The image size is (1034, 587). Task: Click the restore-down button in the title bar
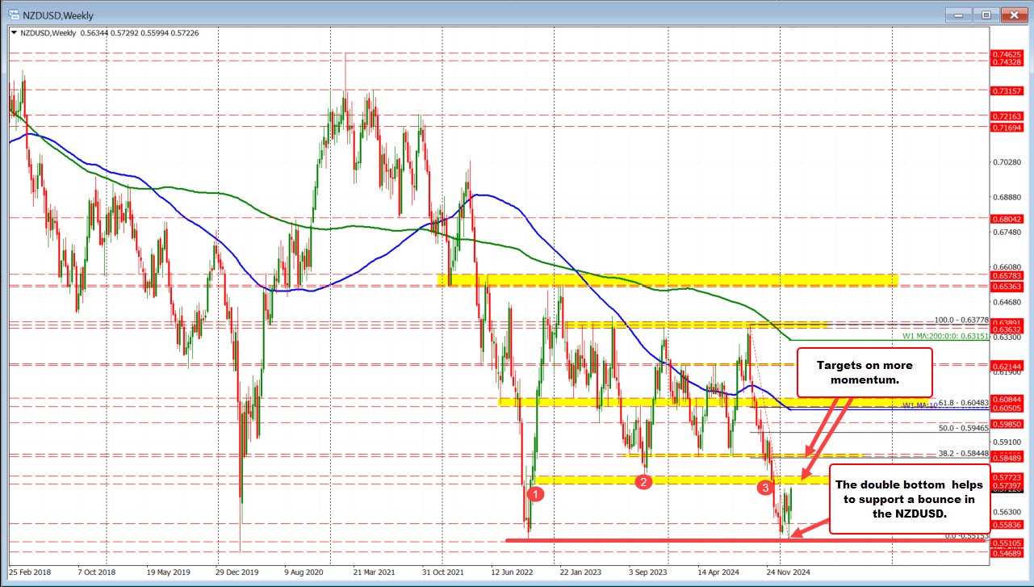click(986, 15)
